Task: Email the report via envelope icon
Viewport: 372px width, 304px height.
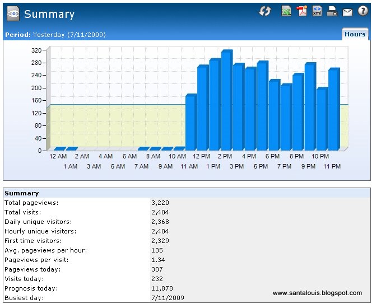Action: click(347, 11)
